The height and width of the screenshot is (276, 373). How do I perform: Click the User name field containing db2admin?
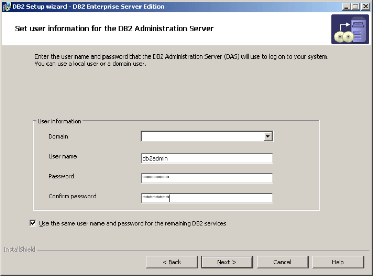[207, 158]
